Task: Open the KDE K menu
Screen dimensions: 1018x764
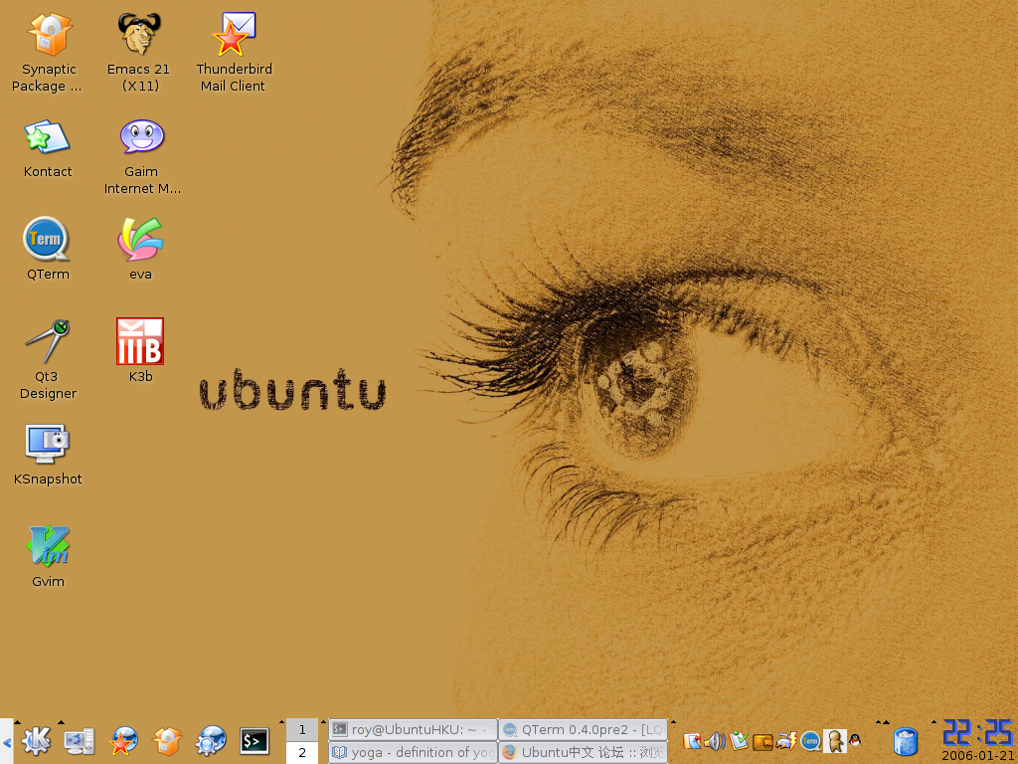Action: tap(36, 741)
